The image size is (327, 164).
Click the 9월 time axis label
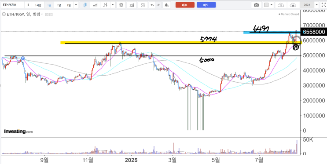44,160
